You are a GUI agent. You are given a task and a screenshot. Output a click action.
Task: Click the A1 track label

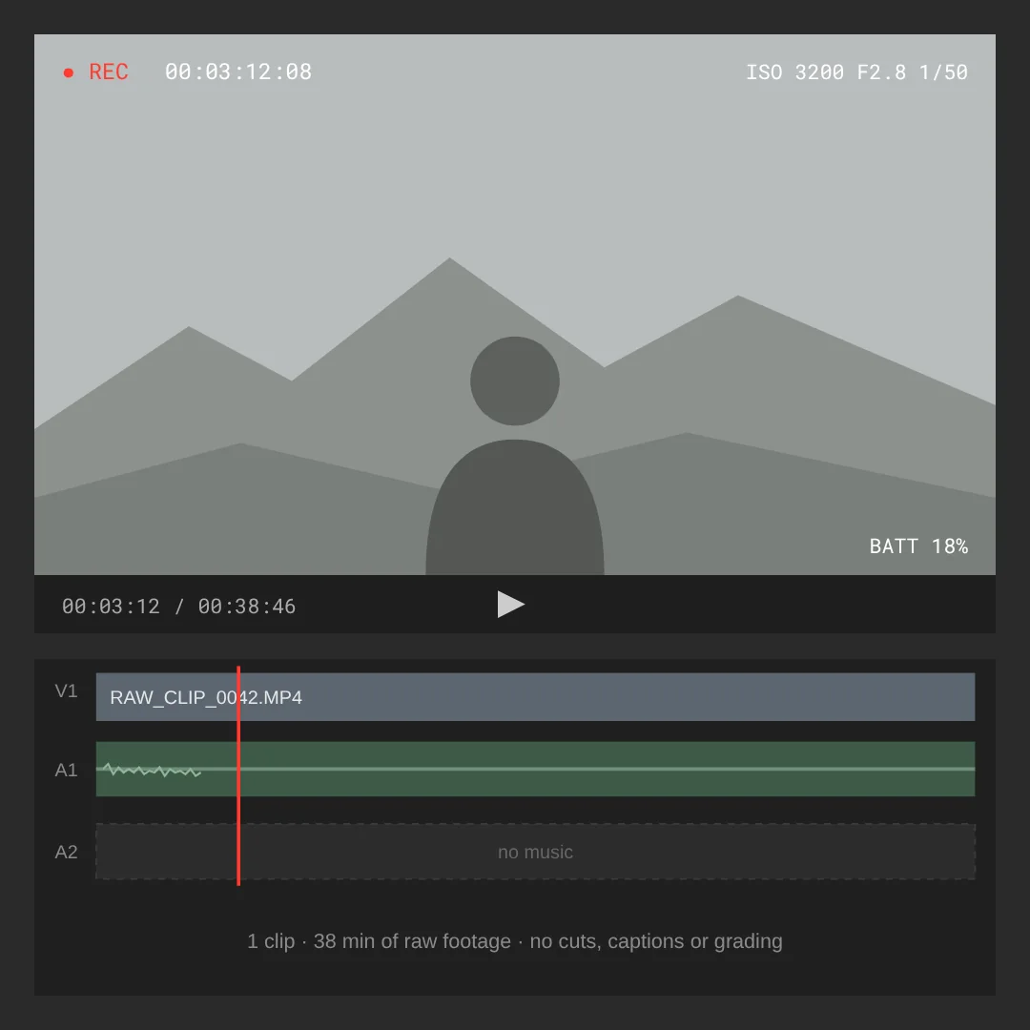click(66, 770)
